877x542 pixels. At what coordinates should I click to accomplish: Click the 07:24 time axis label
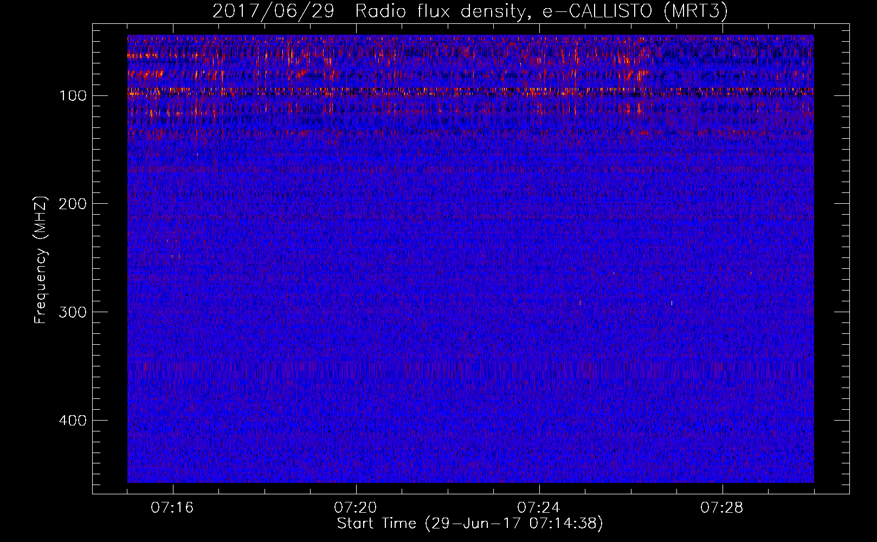click(539, 508)
